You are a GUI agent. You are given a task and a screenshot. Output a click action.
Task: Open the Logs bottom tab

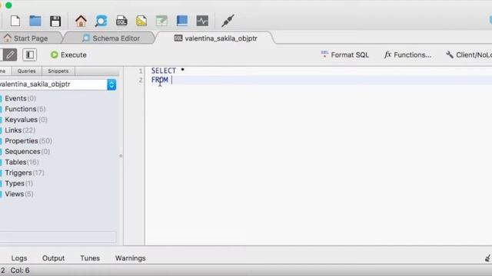click(x=18, y=258)
